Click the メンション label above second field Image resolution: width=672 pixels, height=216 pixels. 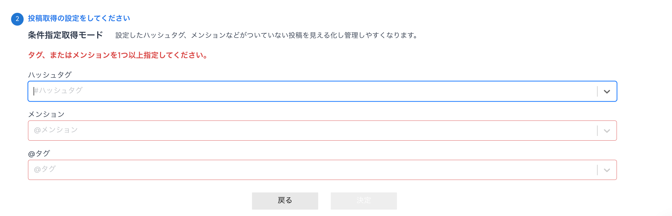[x=46, y=114]
